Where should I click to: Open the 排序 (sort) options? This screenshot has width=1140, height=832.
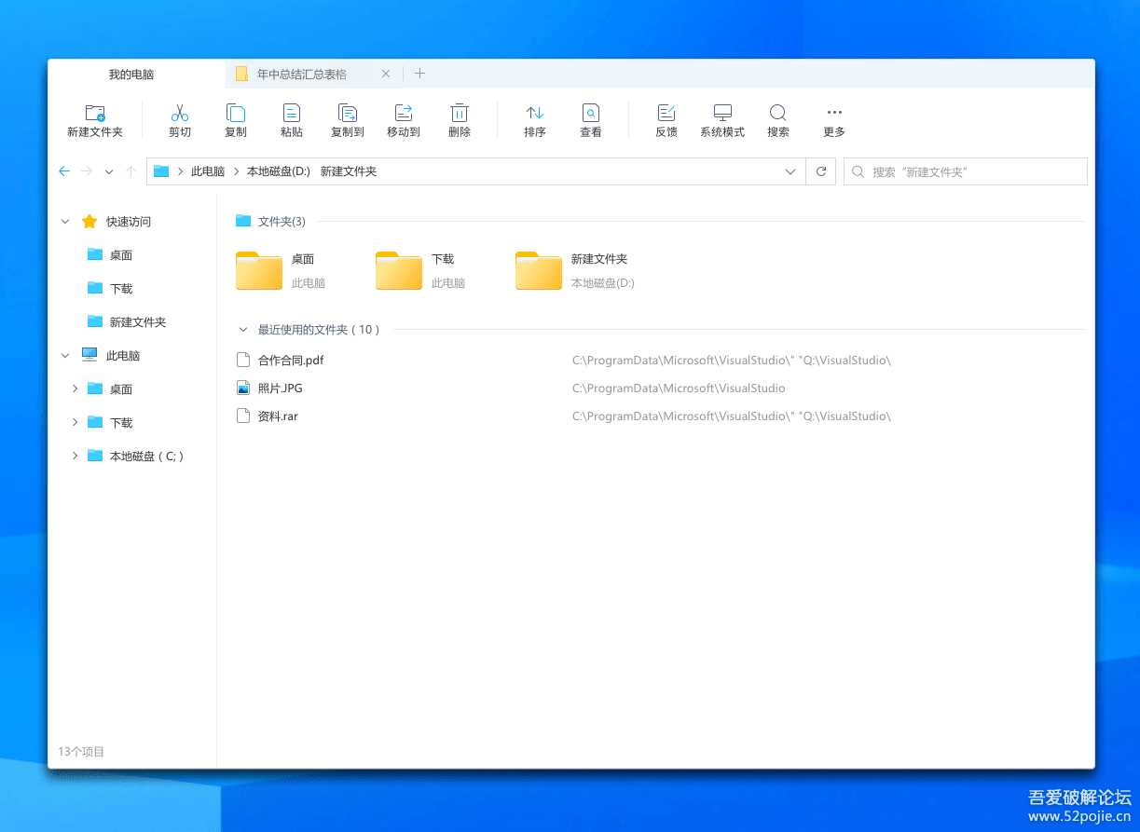pos(535,114)
